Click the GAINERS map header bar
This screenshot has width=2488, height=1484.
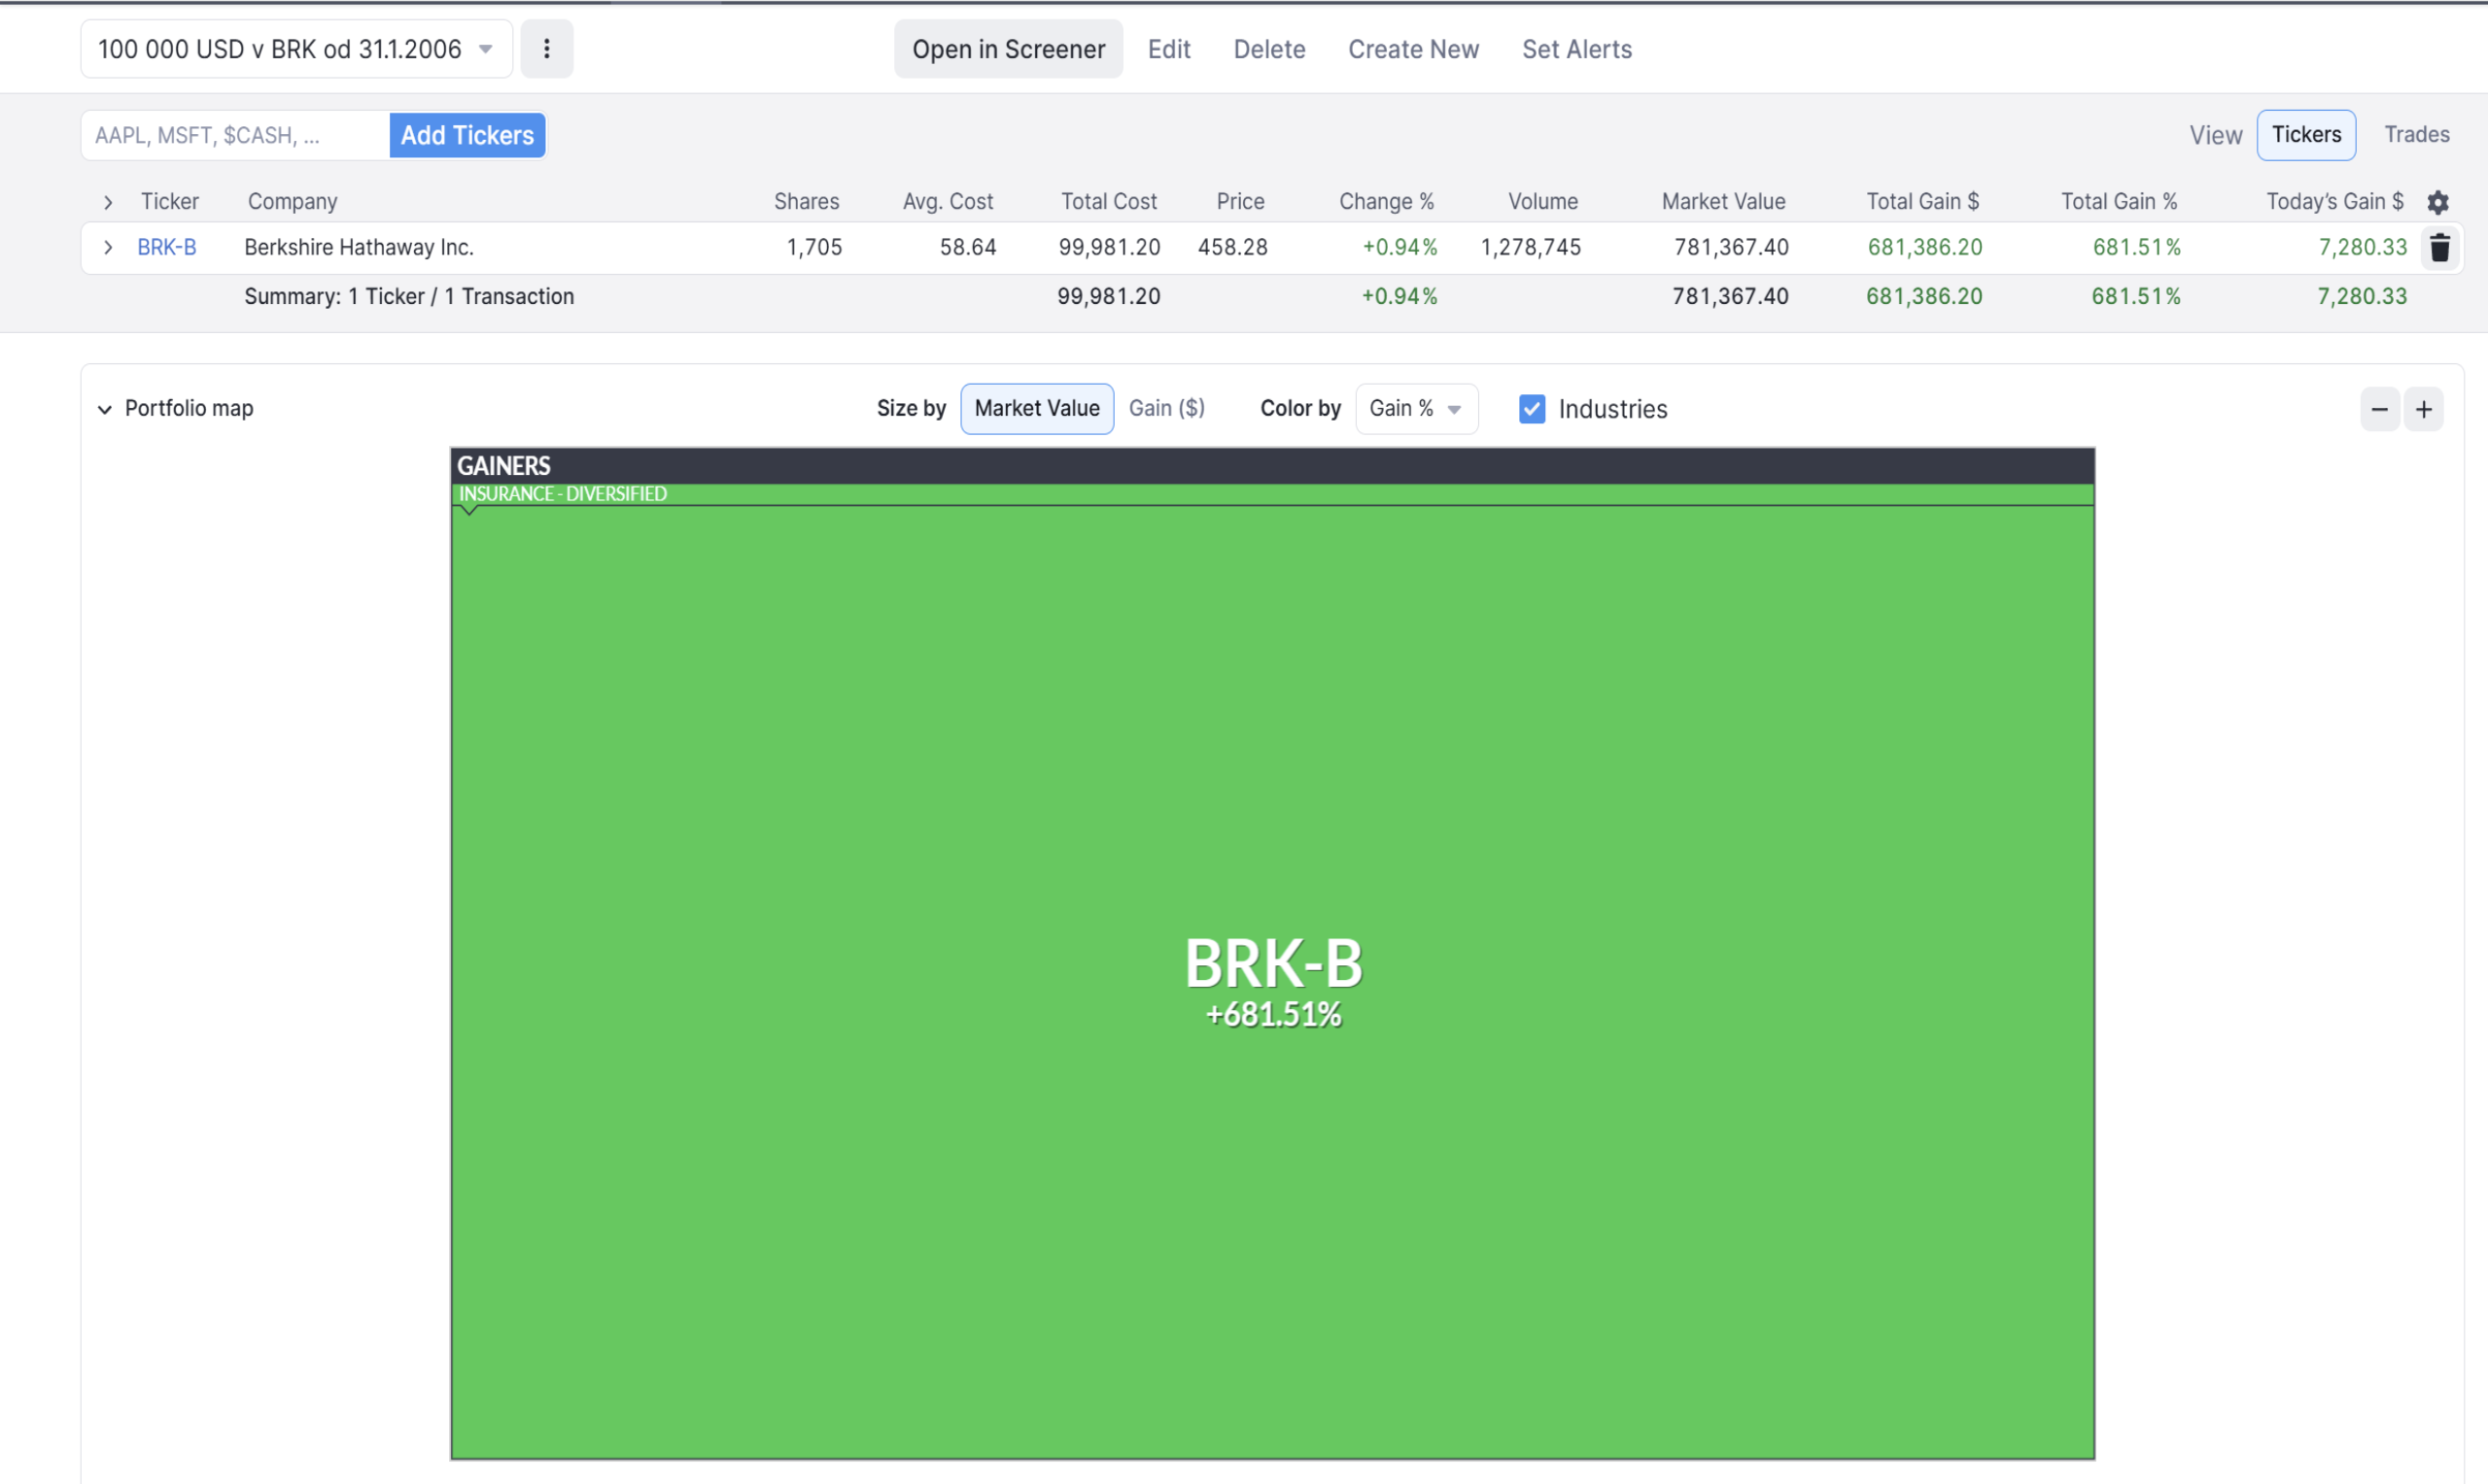pyautogui.click(x=1272, y=466)
